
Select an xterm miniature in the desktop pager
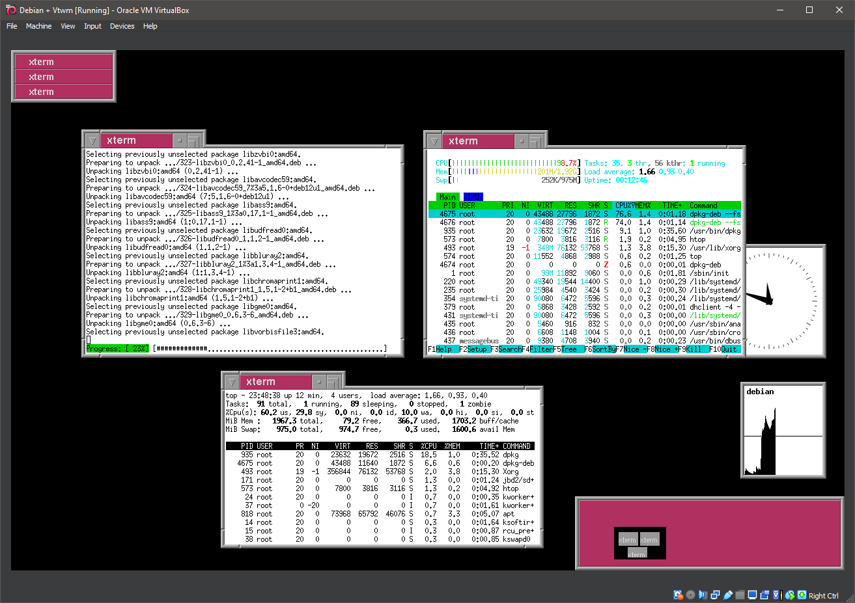627,539
